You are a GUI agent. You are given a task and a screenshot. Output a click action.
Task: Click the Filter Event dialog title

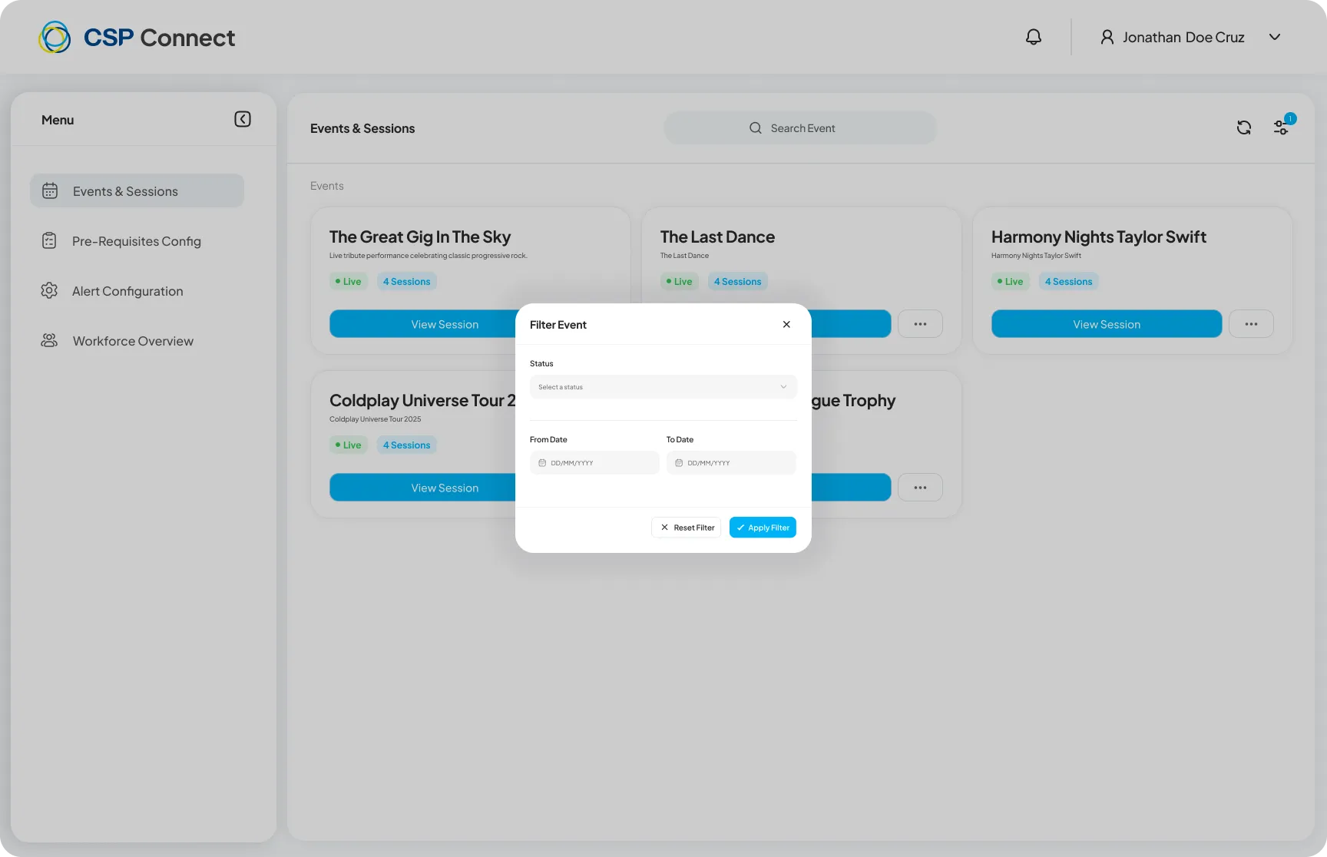pos(558,325)
